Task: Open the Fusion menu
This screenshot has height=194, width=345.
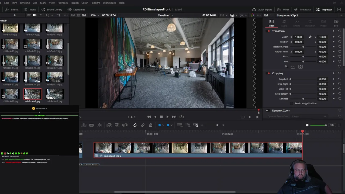Action: 75,3
